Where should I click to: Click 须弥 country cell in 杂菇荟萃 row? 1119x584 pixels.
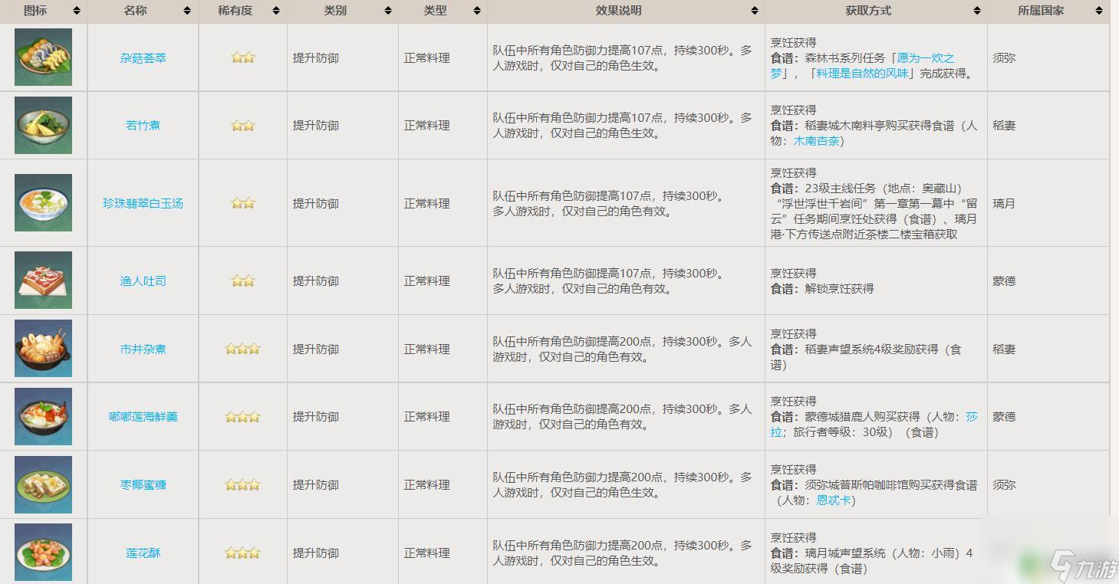[x=1004, y=57]
